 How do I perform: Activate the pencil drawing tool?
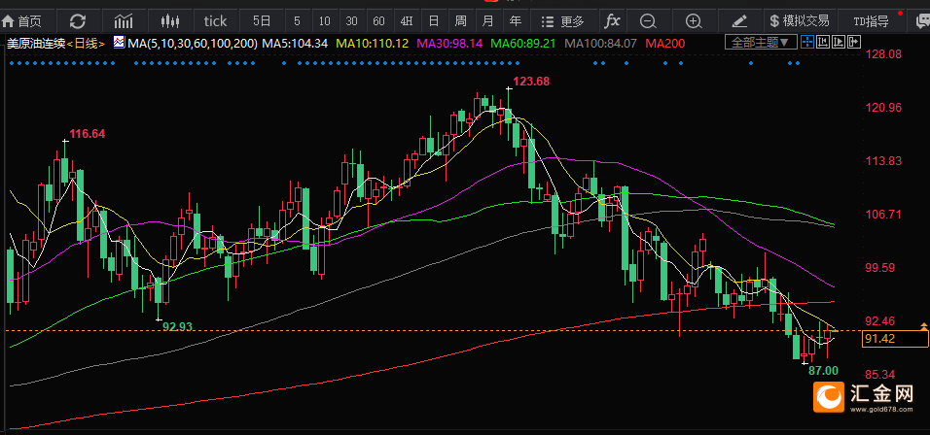pyautogui.click(x=739, y=21)
